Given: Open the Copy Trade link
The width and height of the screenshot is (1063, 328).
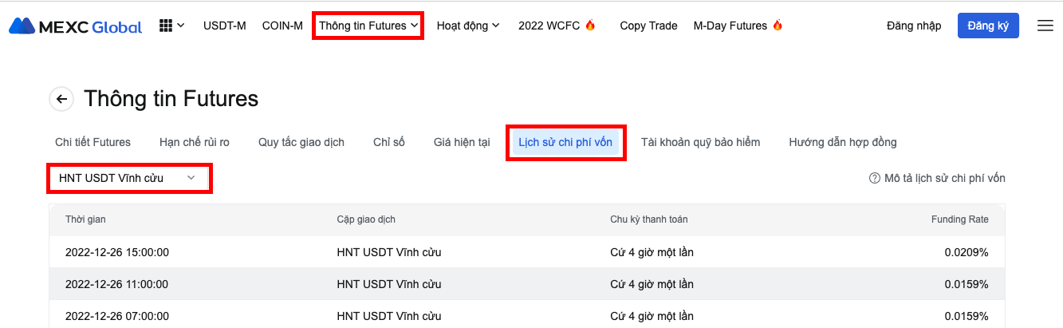Looking at the screenshot, I should tap(648, 26).
